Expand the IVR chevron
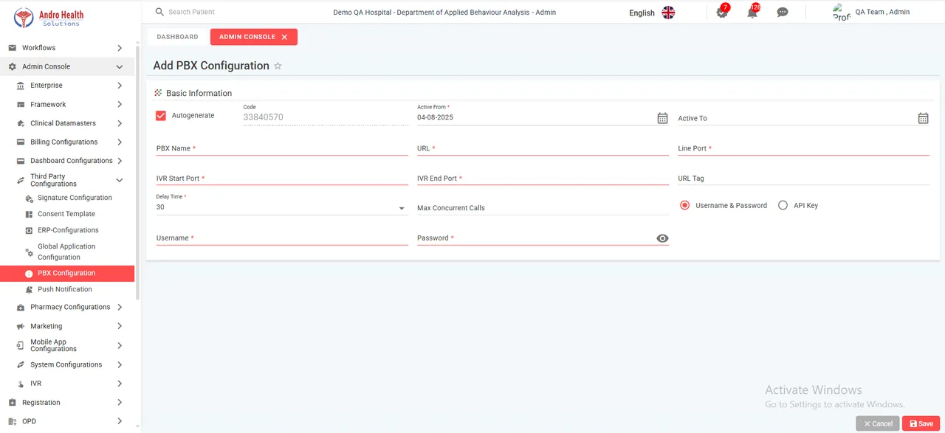This screenshot has height=433, width=945. tap(120, 384)
